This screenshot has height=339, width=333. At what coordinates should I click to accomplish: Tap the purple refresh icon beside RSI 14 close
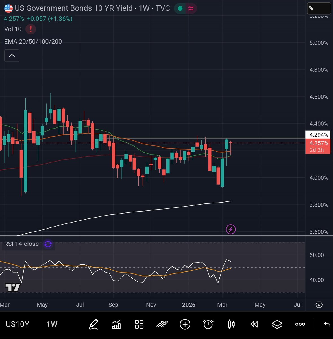48,244
